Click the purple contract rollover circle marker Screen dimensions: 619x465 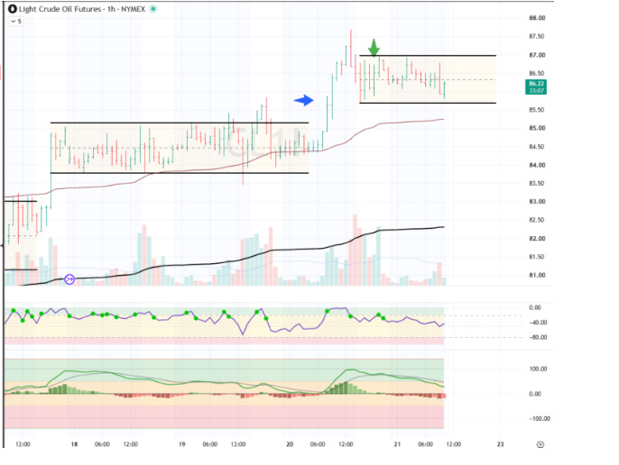[69, 279]
